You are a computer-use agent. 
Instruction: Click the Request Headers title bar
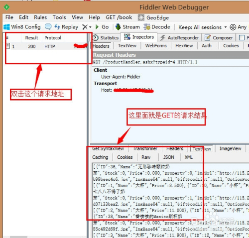(170, 55)
